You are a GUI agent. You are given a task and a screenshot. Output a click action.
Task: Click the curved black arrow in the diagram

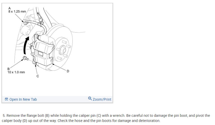pyautogui.click(x=26, y=45)
